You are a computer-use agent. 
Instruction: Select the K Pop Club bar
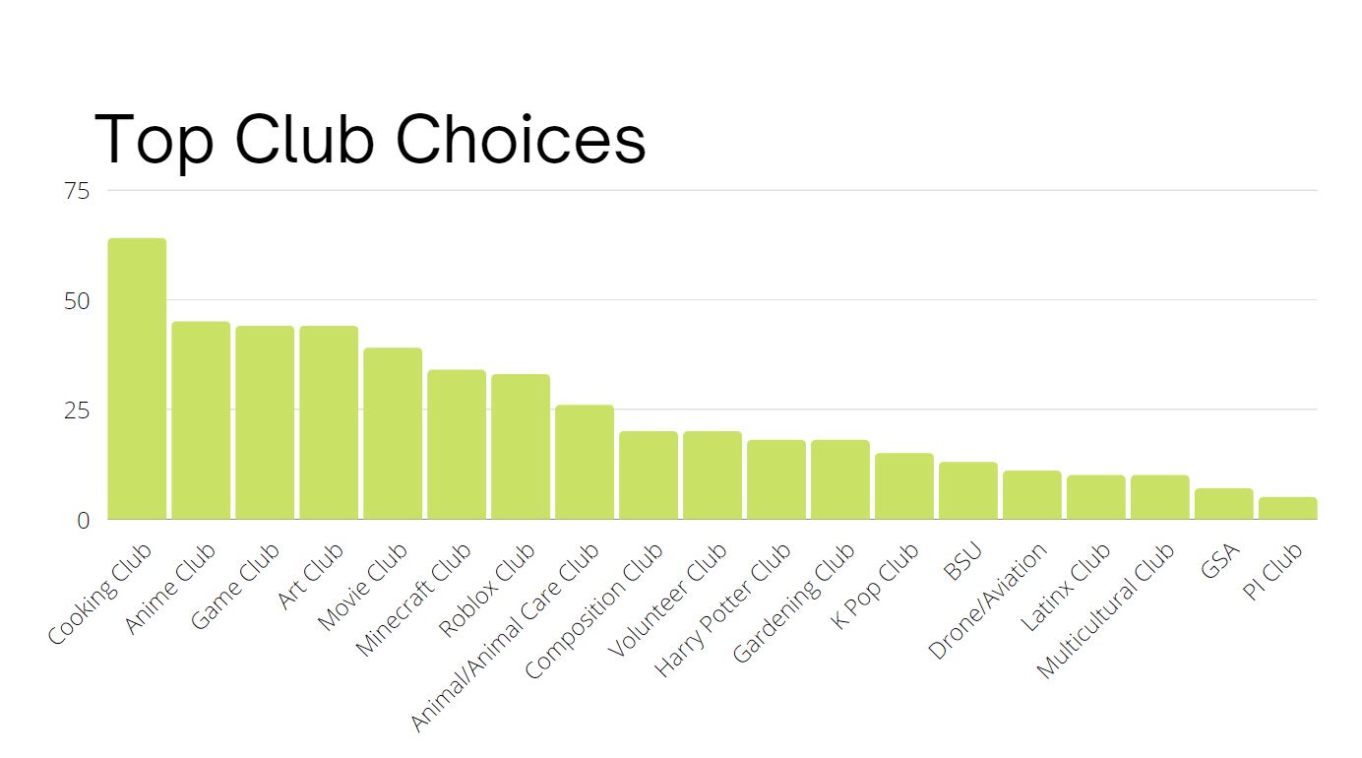pyautogui.click(x=904, y=486)
